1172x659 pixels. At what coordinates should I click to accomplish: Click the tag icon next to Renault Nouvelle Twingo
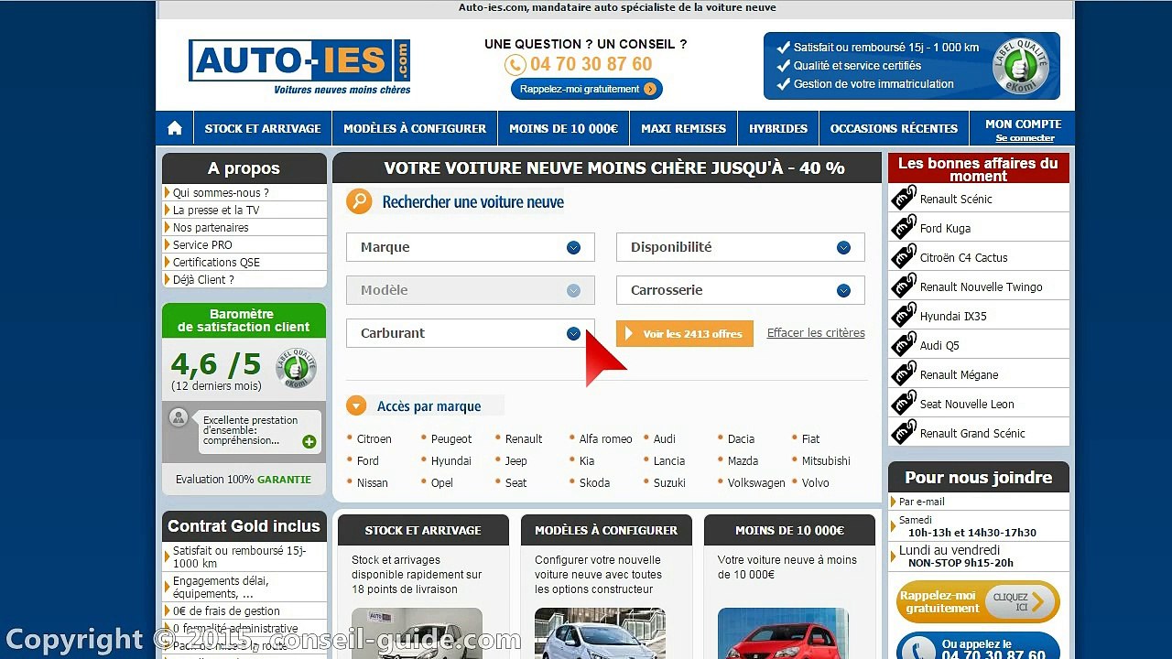point(904,286)
